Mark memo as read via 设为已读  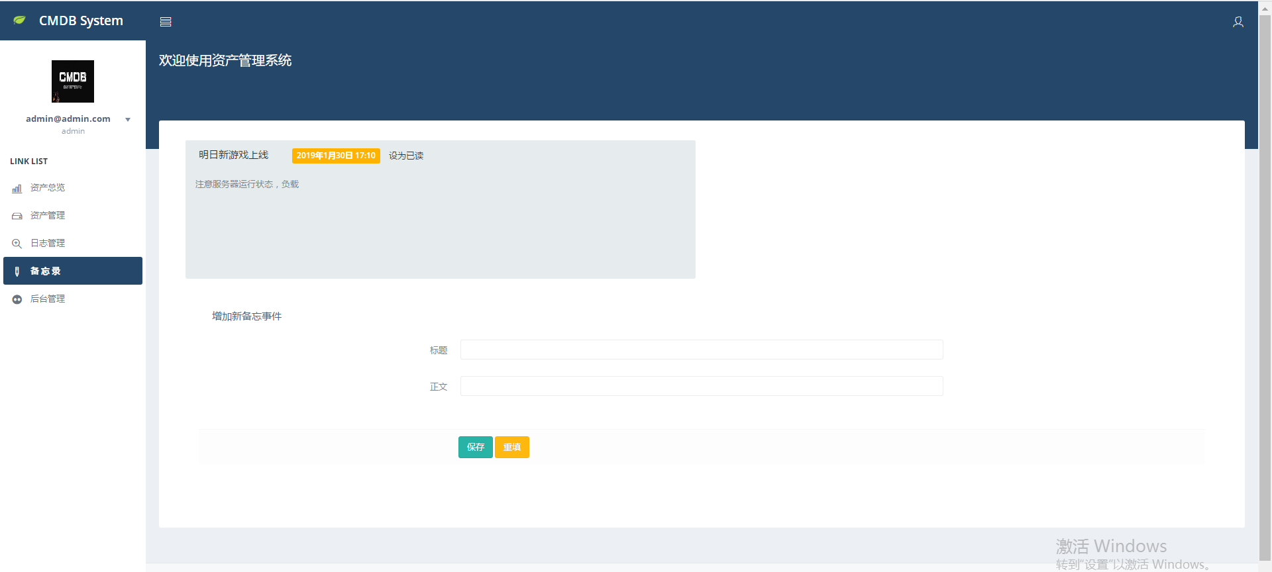406,156
